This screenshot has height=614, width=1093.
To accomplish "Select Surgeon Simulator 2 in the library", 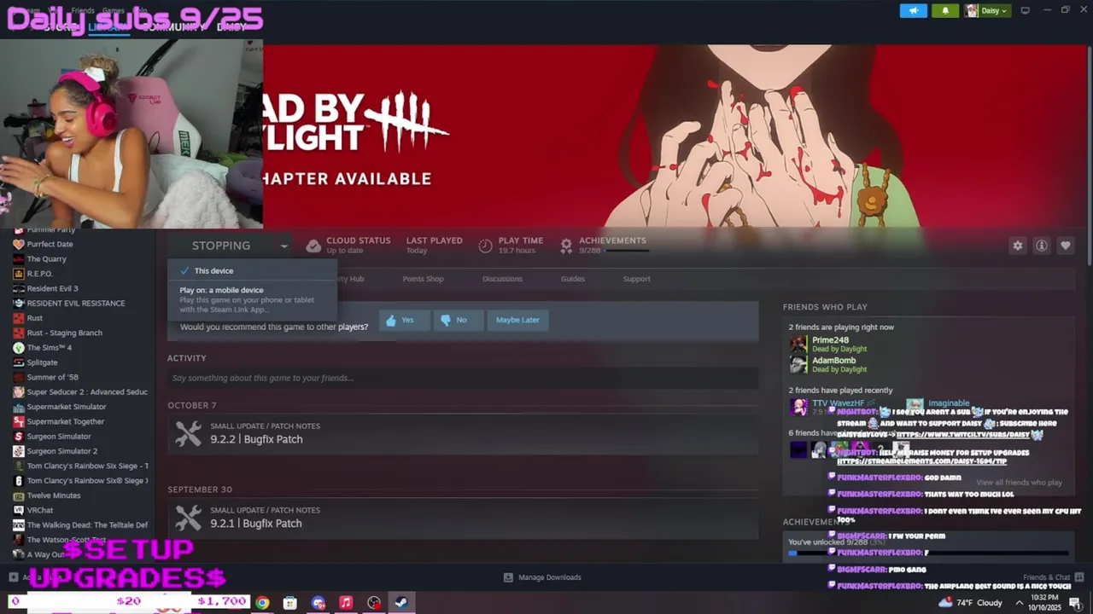I will tap(61, 451).
